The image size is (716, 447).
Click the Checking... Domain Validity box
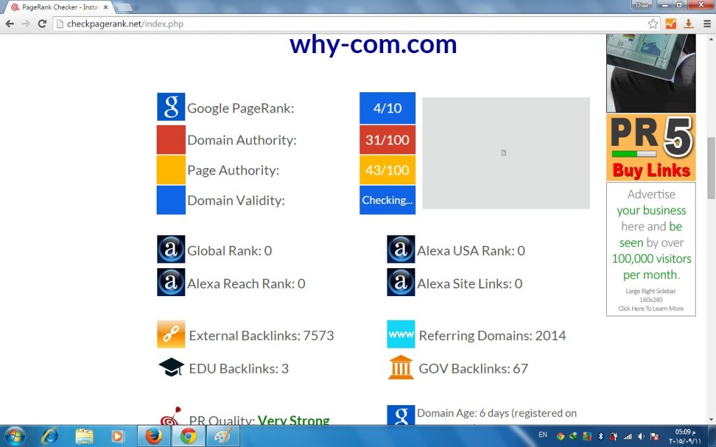click(x=387, y=200)
